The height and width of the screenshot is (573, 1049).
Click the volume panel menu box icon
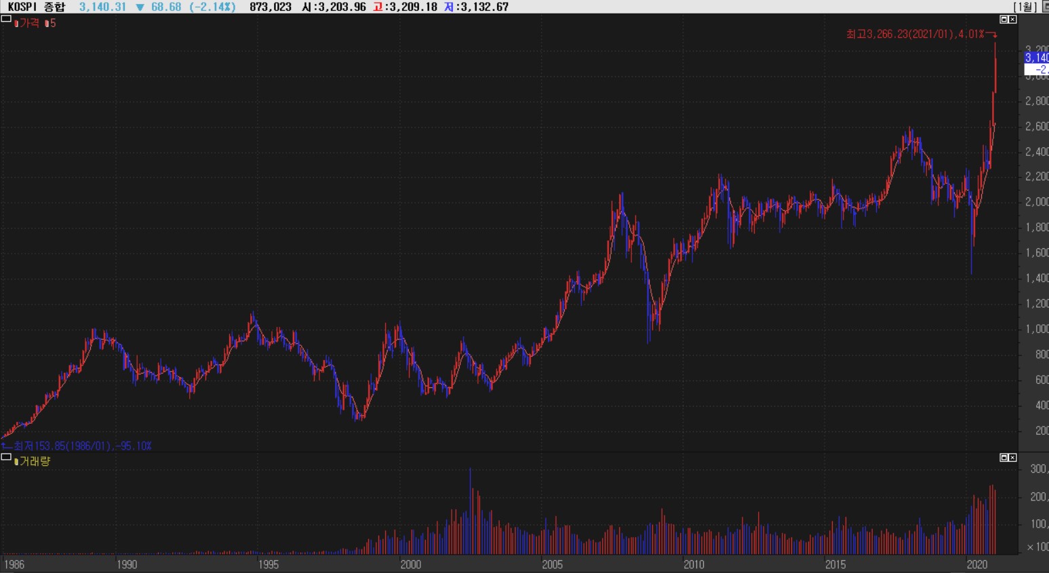click(6, 457)
